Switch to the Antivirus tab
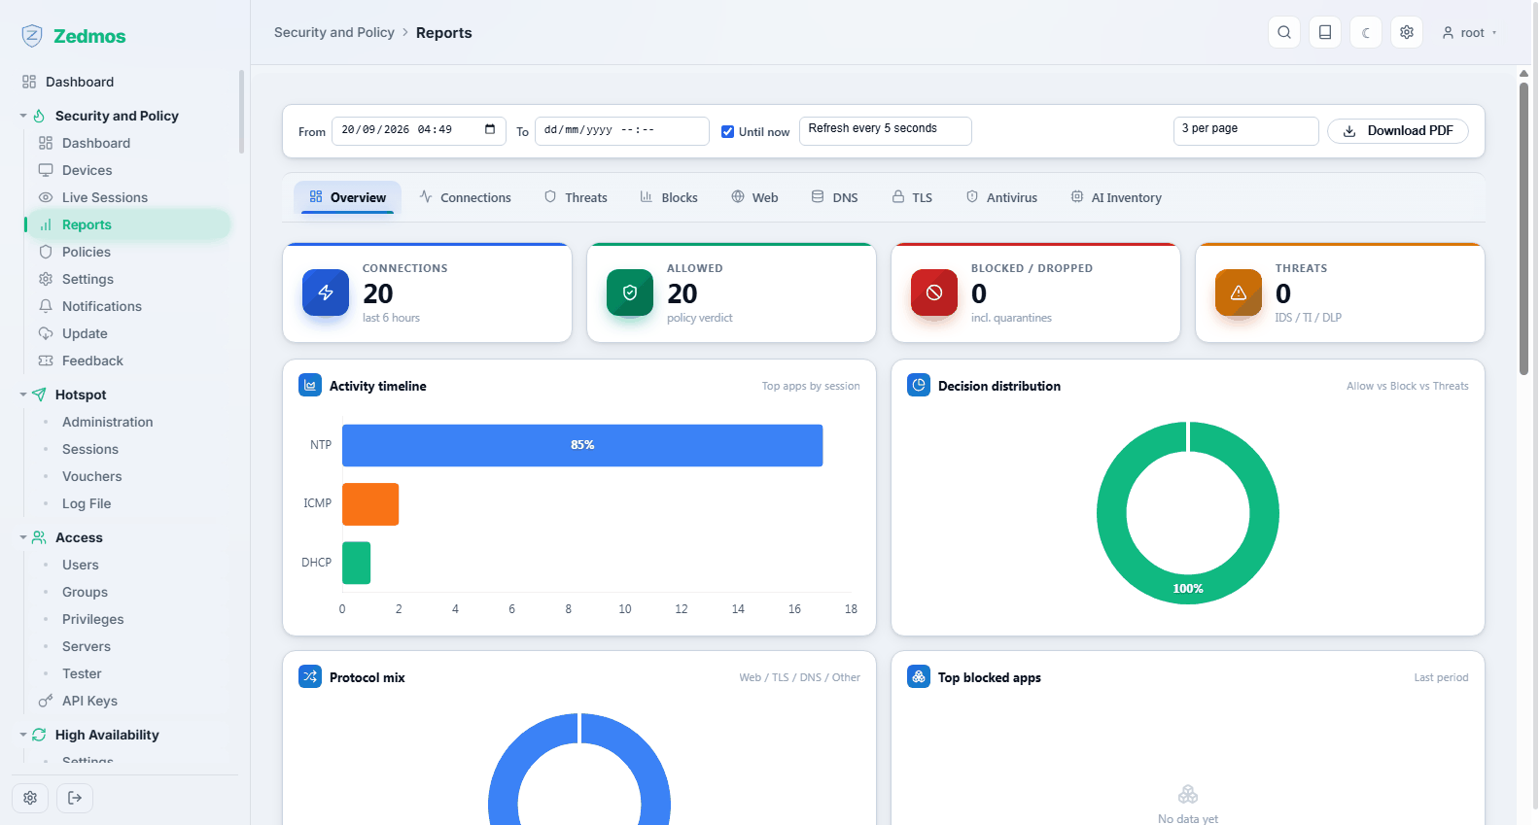 1001,197
